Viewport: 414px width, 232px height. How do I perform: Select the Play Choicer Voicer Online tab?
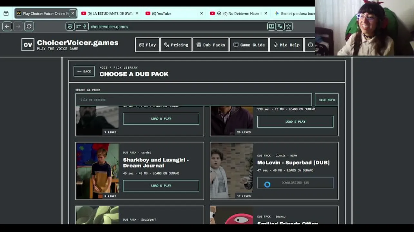46,13
